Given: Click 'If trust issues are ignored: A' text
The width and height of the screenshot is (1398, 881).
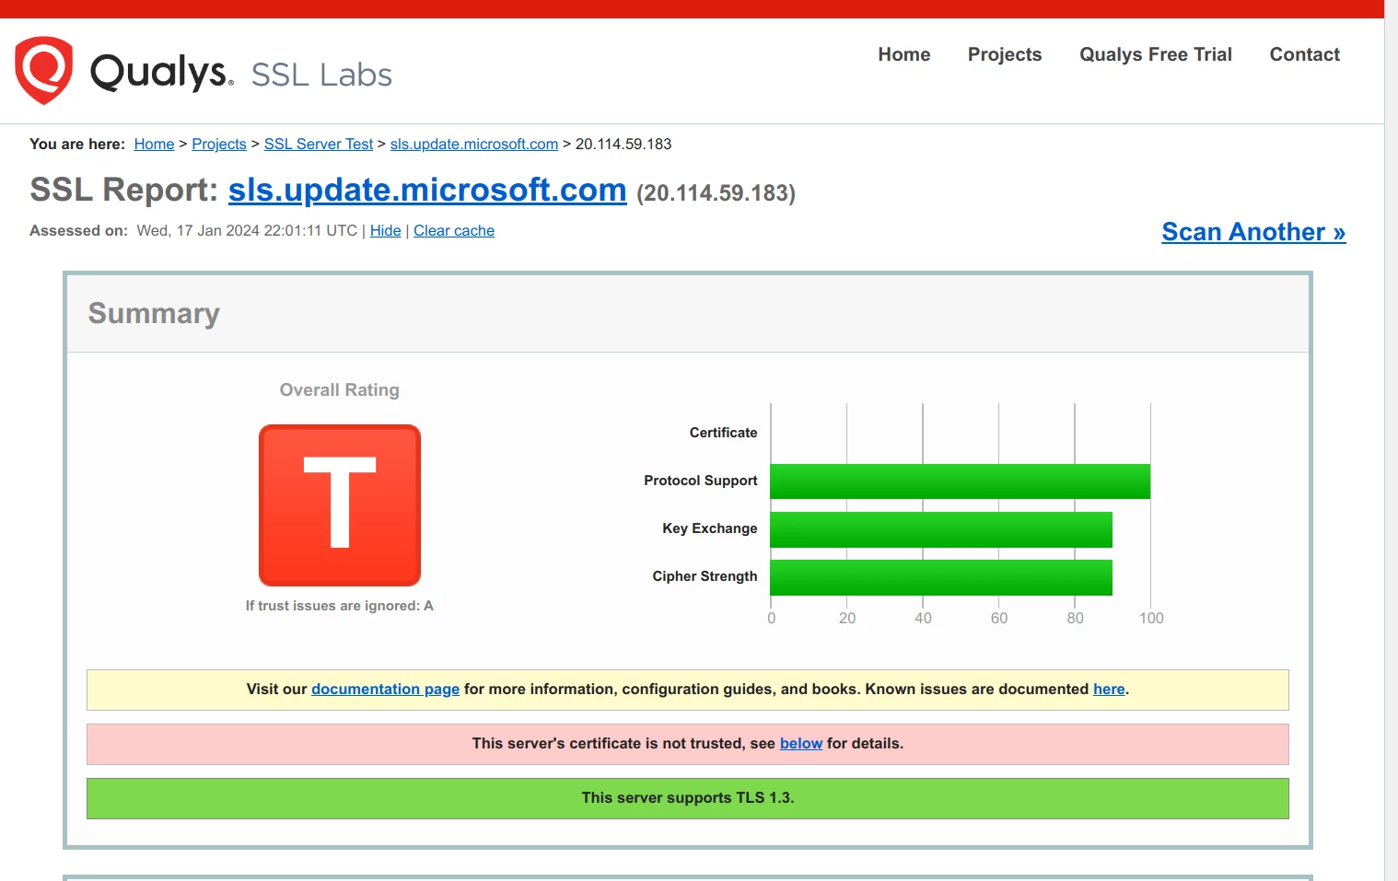Looking at the screenshot, I should pos(340,606).
